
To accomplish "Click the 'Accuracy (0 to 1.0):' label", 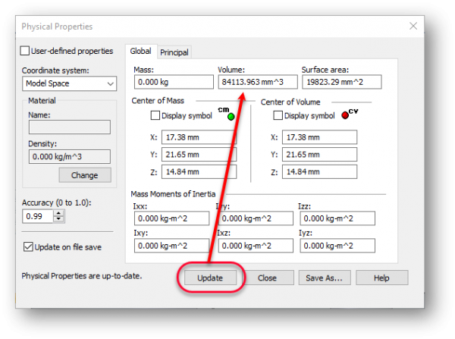I will pos(57,202).
